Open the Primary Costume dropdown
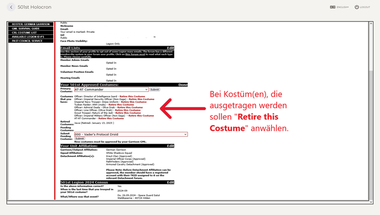Screen dimensions: 380x215 point(111,89)
